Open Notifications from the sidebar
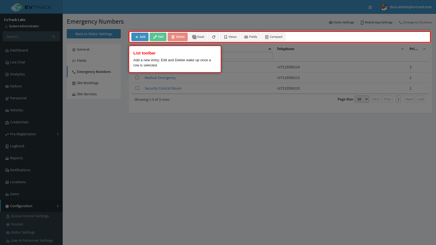 click(x=31, y=170)
